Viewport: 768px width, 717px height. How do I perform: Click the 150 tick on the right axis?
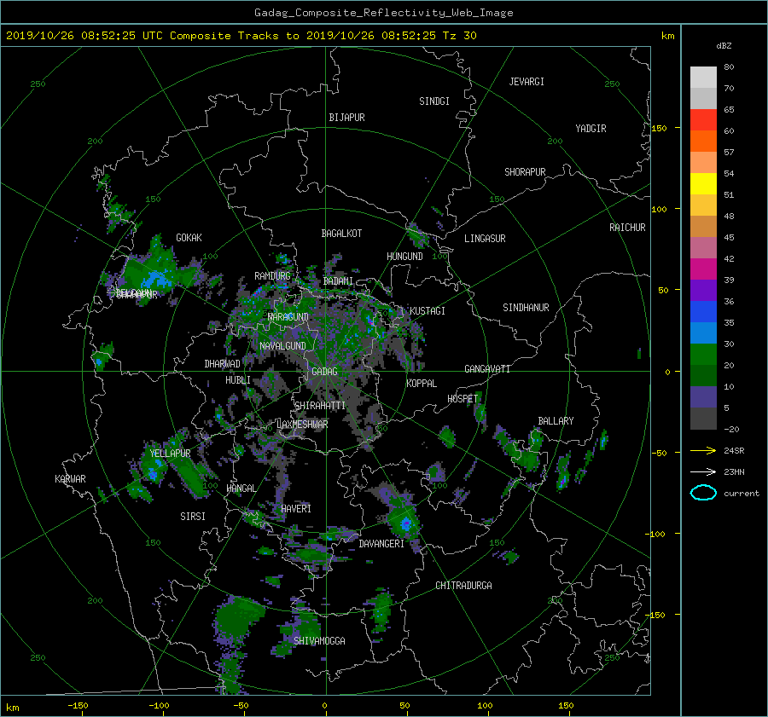tap(660, 128)
